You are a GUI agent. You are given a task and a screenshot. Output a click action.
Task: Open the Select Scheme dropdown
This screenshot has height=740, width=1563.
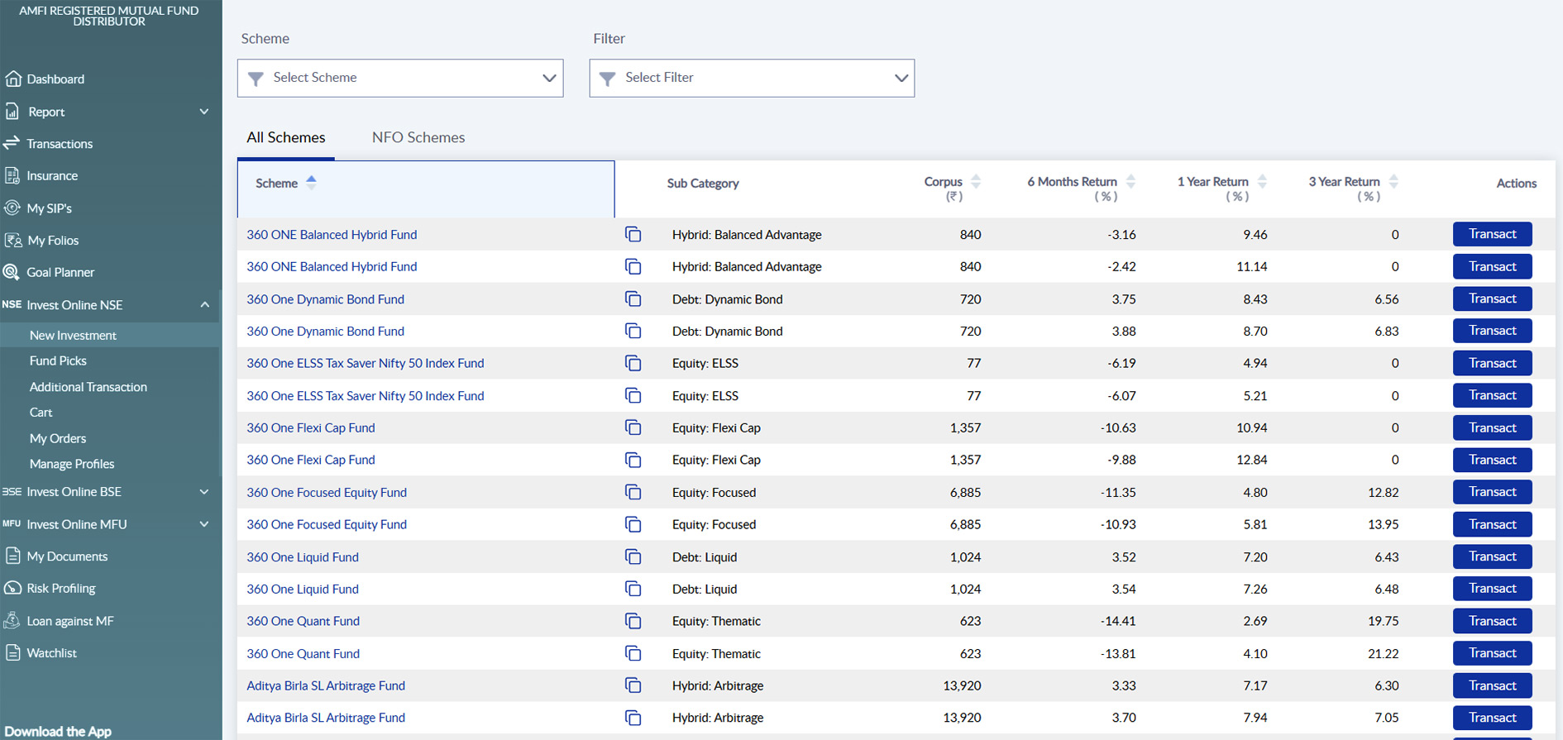(x=400, y=78)
